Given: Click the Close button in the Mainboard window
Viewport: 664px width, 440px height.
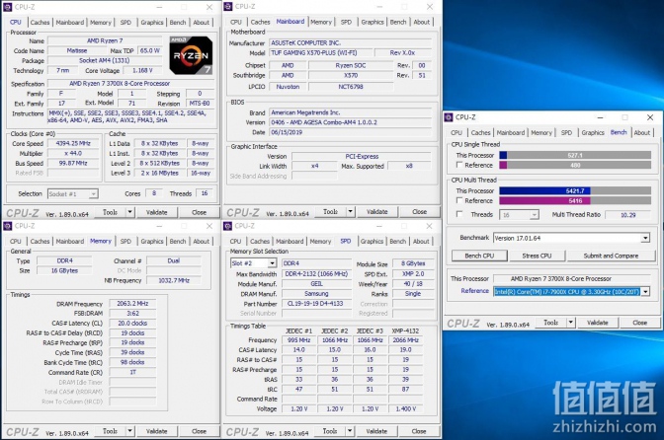Looking at the screenshot, I should pyautogui.click(x=419, y=212).
